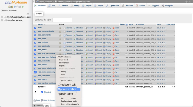The width and height of the screenshot is (193, 107).
Task: Click the Collation column header
Action: point(140,24)
